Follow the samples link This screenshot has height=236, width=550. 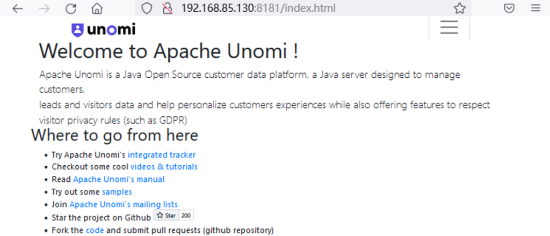click(117, 192)
